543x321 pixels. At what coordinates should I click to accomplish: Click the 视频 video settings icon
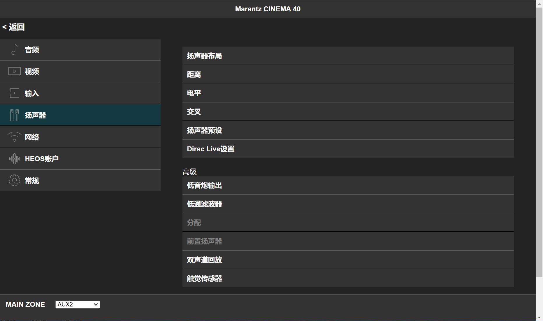point(14,71)
